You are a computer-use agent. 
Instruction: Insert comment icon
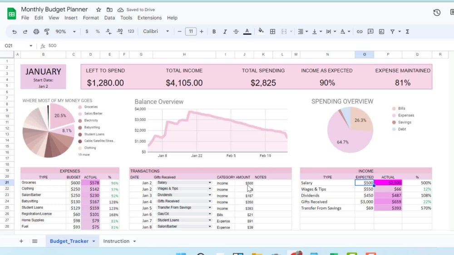370,31
